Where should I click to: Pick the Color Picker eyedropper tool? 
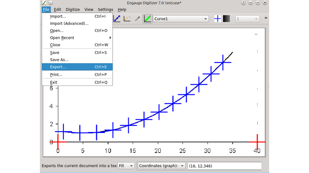138,19
